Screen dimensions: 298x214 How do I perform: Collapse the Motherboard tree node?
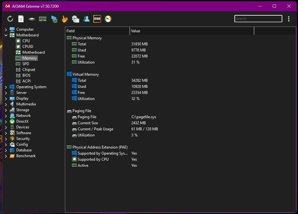6,35
